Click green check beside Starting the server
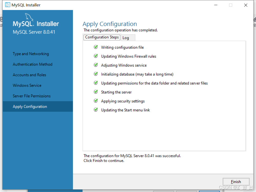The image size is (256, 192). pos(96,92)
